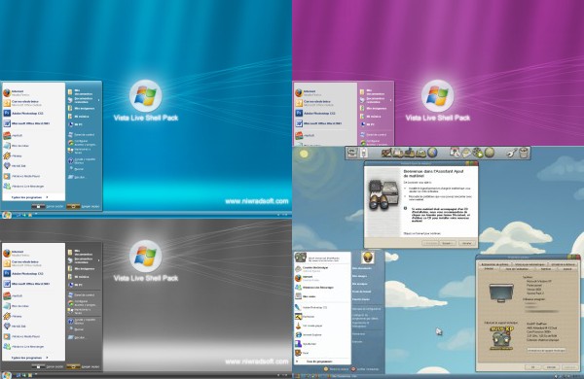The image size is (584, 379).
Task: Open Mis imágenes in the purple theme start menu
Action: tap(376, 108)
